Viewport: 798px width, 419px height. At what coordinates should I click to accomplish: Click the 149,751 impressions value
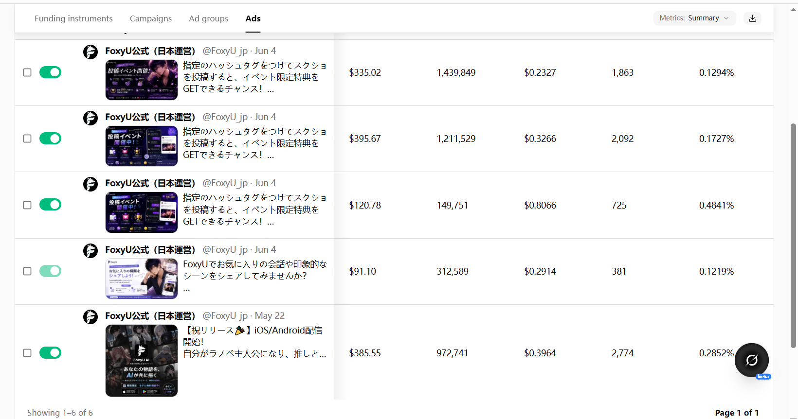tap(453, 205)
